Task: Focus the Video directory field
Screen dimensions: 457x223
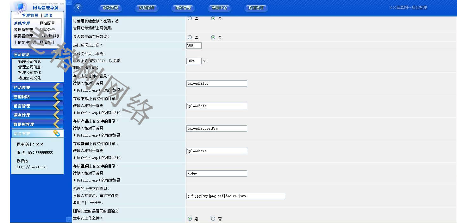Action: (x=217, y=174)
